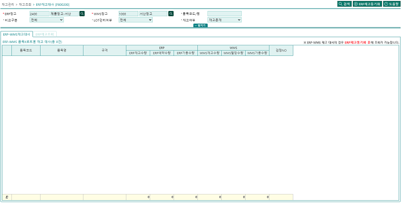
Task: Click the ERP group column header
Action: point(162,48)
